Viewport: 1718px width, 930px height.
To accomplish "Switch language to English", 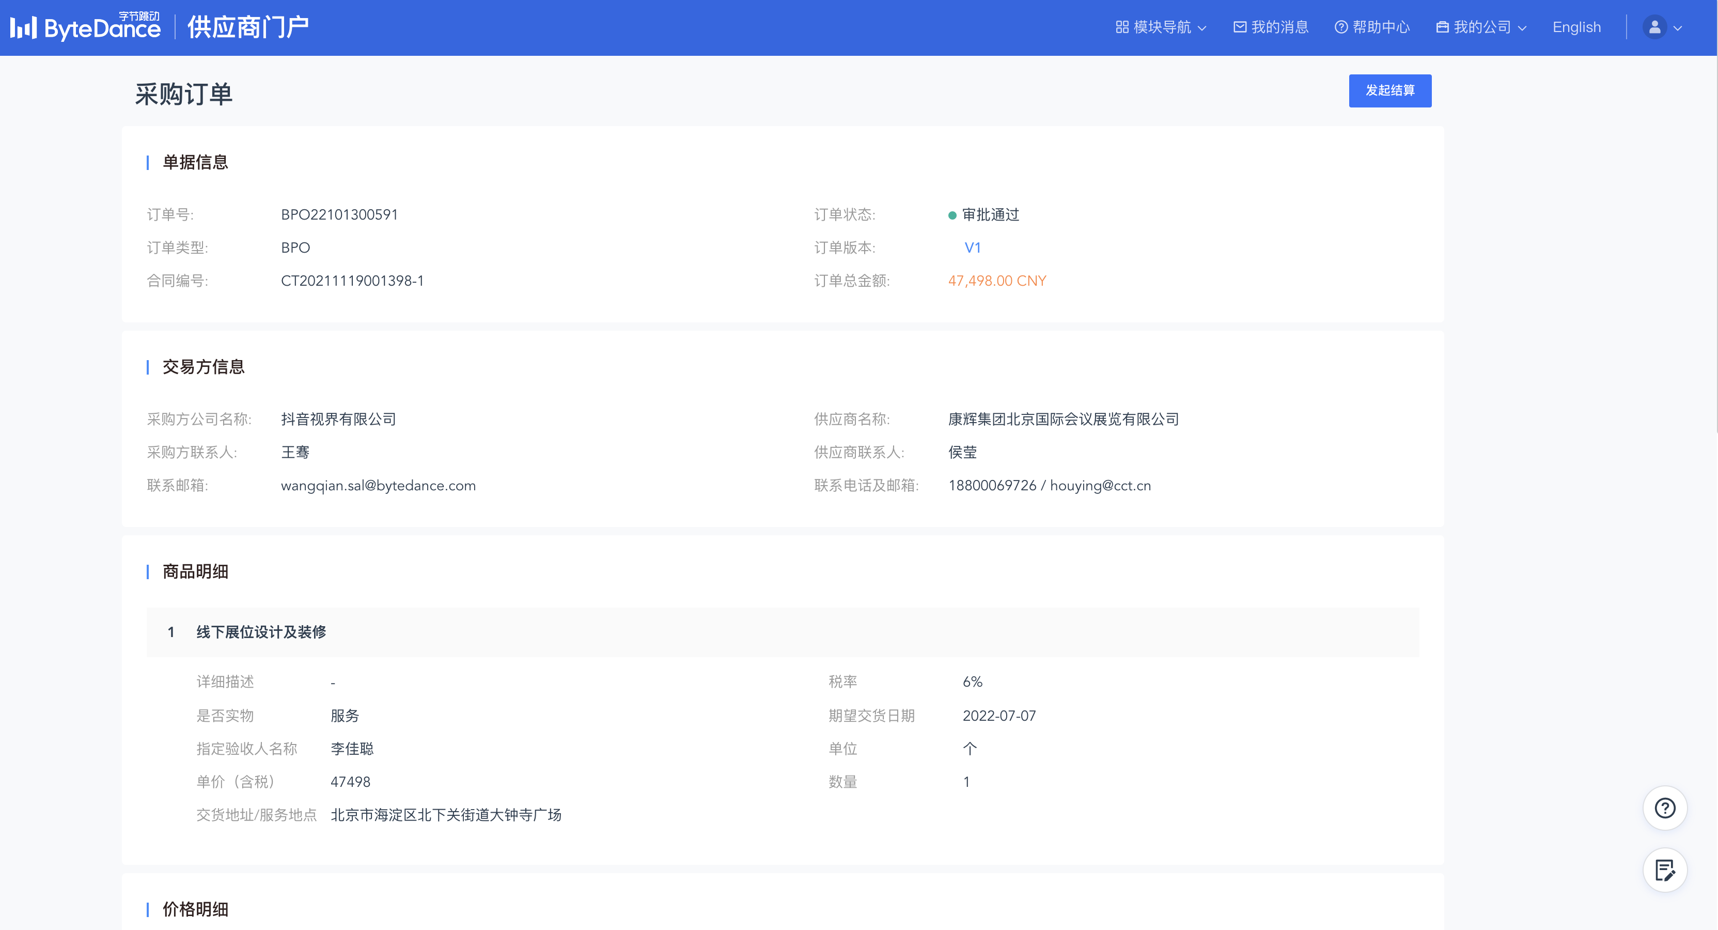I will coord(1576,27).
